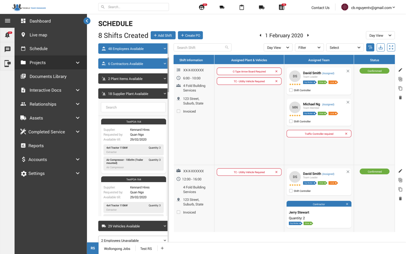Switch to the Wollongong Jobs tab
This screenshot has width=406, height=254.
117,248
